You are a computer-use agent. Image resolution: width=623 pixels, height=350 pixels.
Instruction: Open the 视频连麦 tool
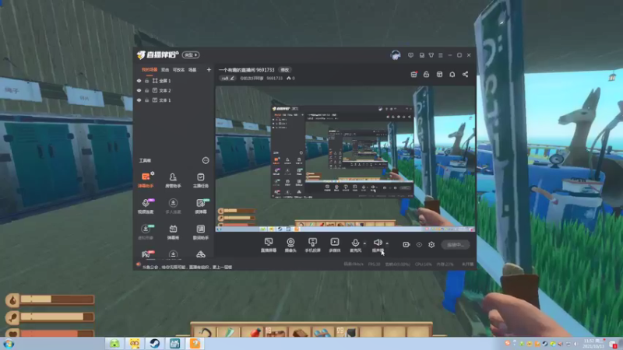click(146, 206)
